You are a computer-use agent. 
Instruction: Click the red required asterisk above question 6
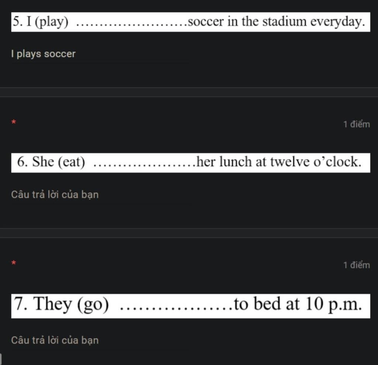(x=14, y=122)
